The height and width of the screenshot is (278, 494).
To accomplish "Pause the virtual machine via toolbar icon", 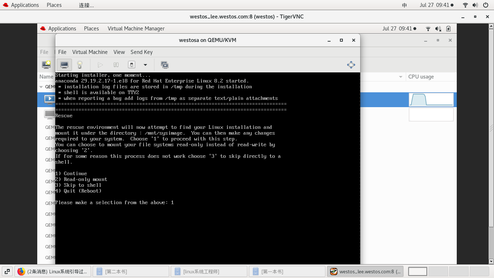I will (116, 65).
